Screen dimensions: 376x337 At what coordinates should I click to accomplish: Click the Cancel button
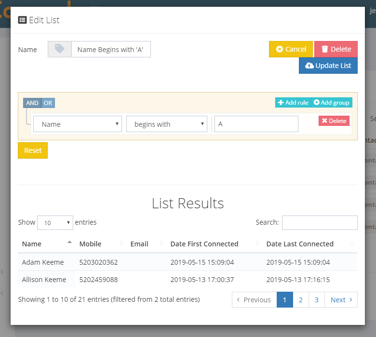point(291,49)
